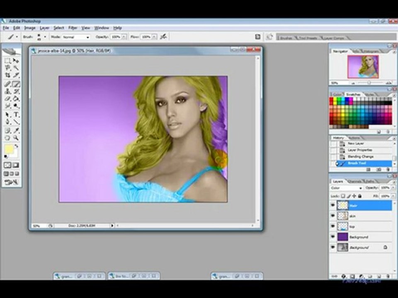Toggle the airbrush option in options bar

pyautogui.click(x=163, y=37)
